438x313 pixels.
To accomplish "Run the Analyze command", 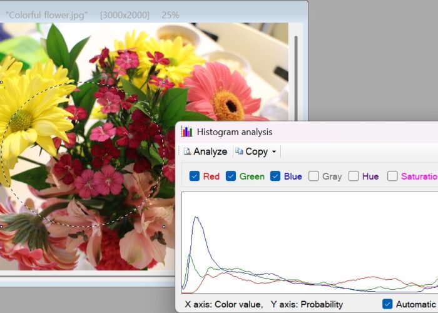I will tap(205, 151).
